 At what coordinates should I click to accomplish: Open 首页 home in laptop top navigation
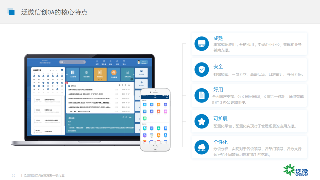[97, 63]
